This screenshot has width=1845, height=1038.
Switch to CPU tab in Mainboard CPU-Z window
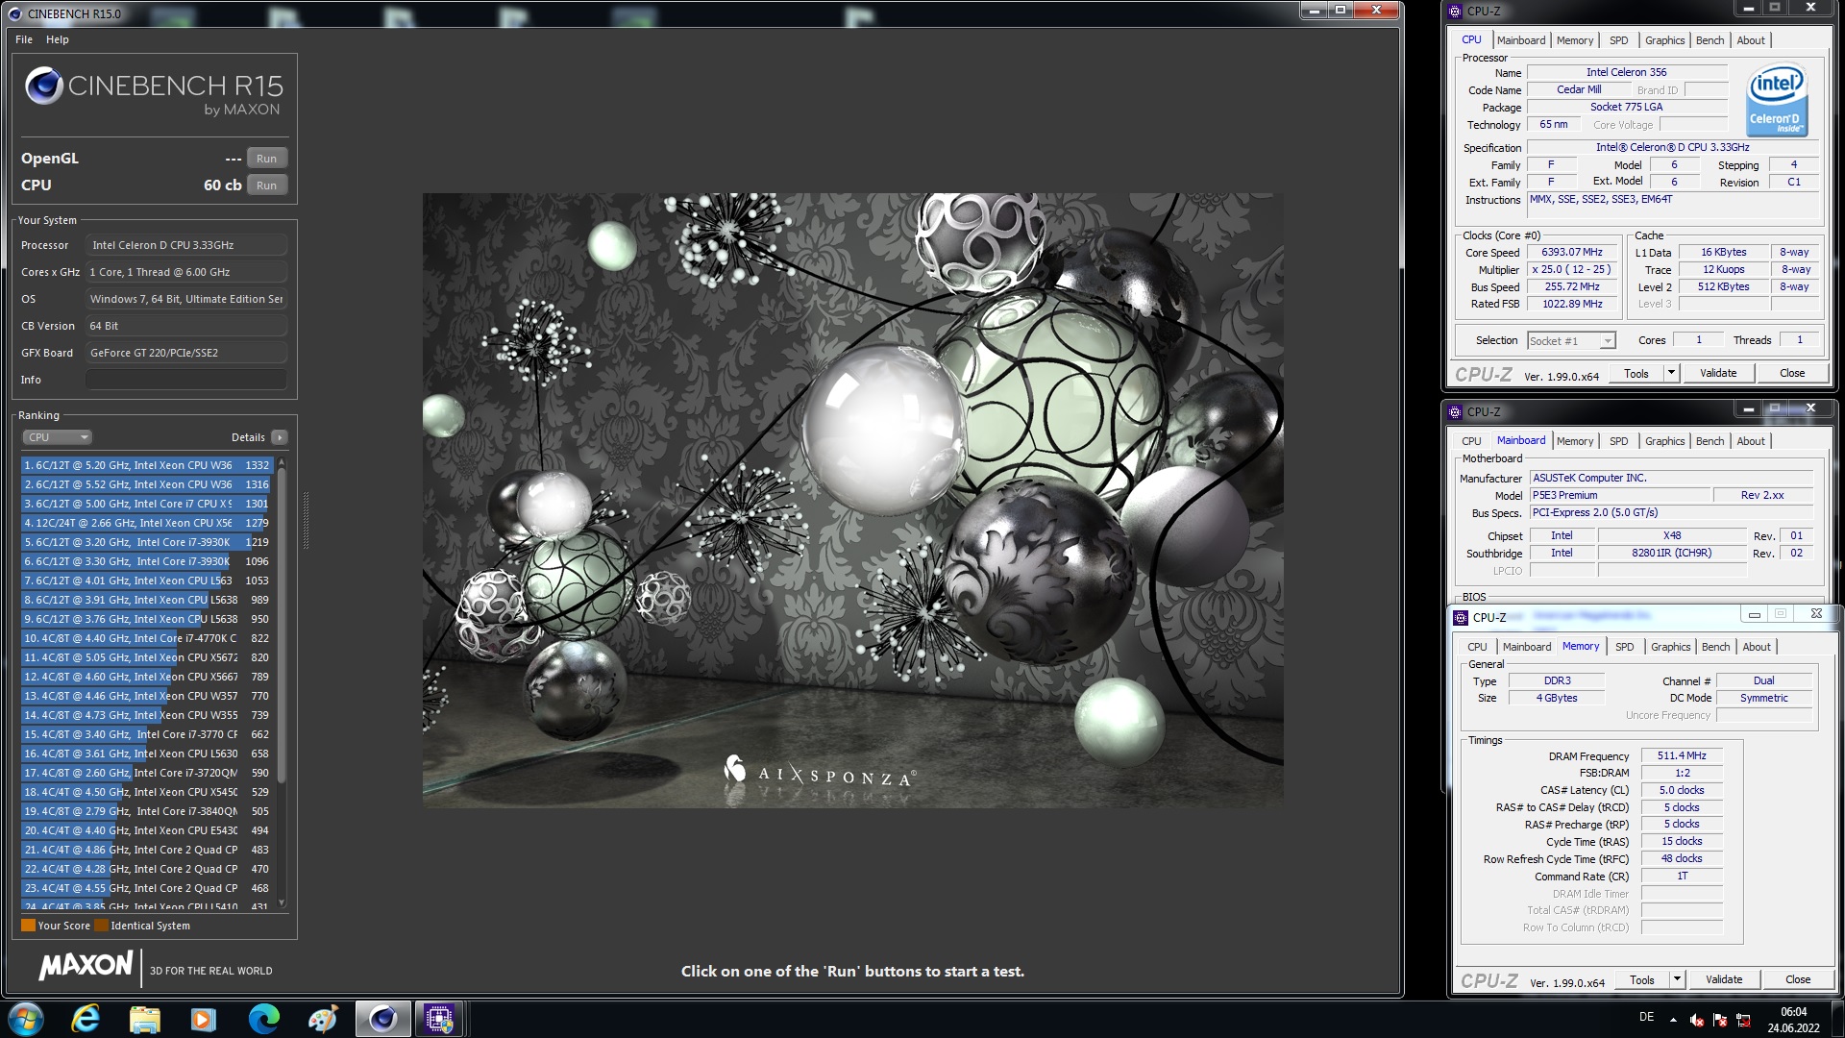1471,441
